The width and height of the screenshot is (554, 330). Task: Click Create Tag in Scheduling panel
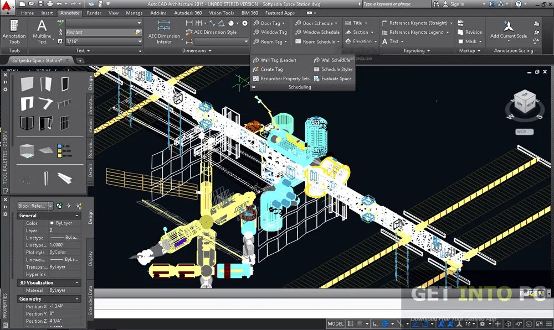click(268, 70)
